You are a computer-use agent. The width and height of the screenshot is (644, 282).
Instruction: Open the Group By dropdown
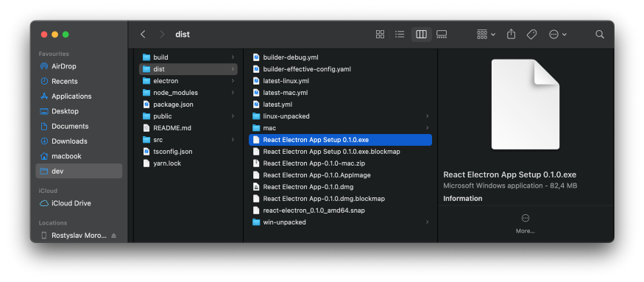click(x=486, y=35)
